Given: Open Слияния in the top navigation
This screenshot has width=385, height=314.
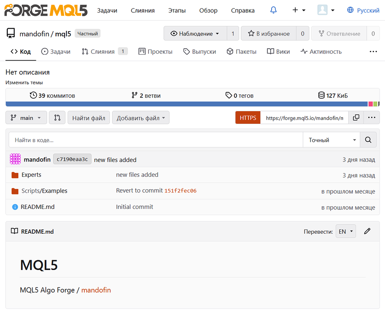Looking at the screenshot, I should coord(142,11).
